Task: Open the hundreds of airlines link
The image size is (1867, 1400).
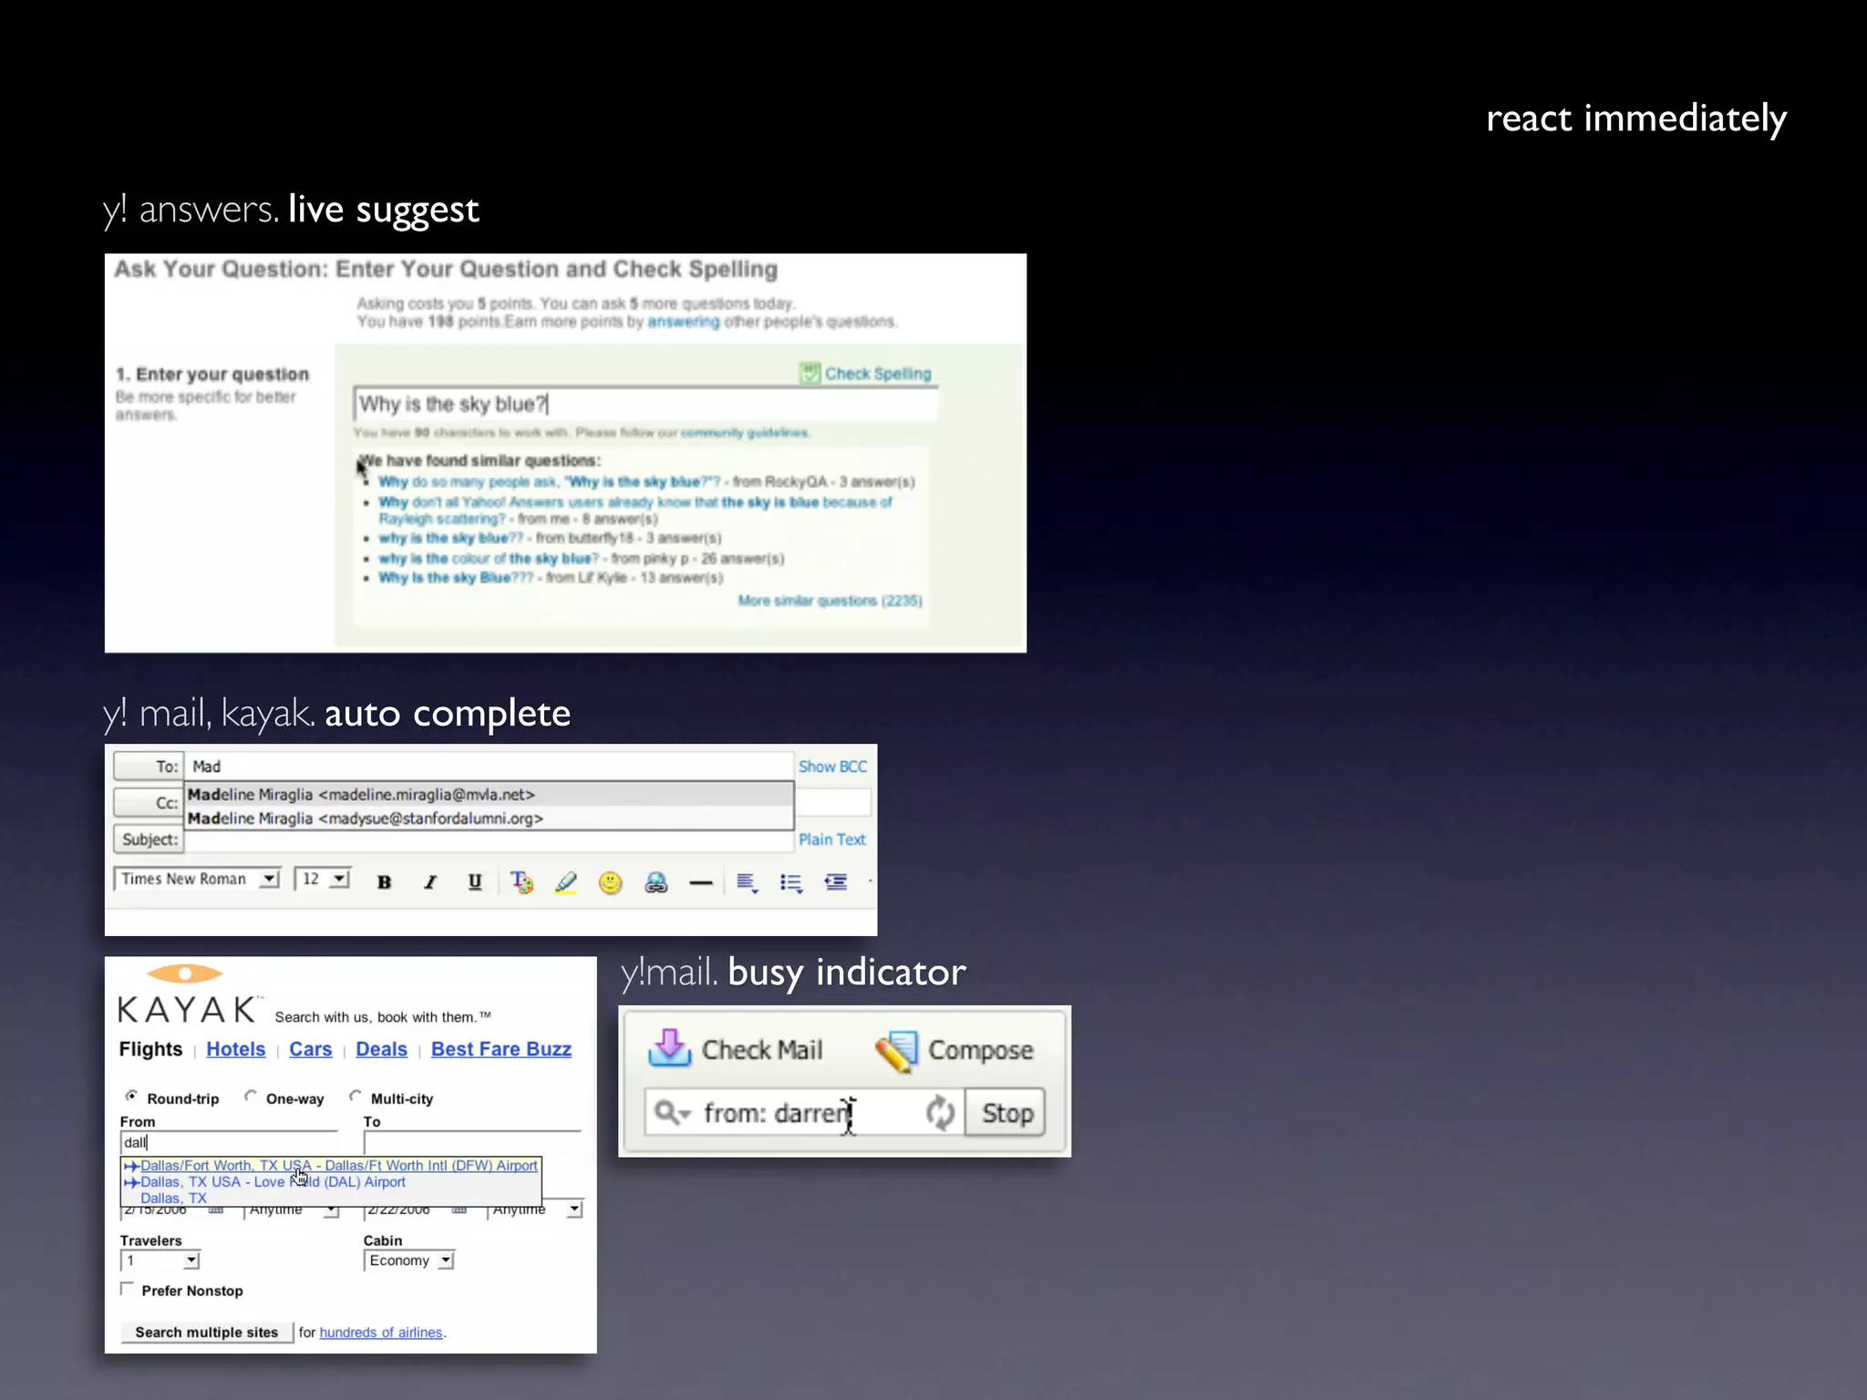Action: [x=380, y=1333]
